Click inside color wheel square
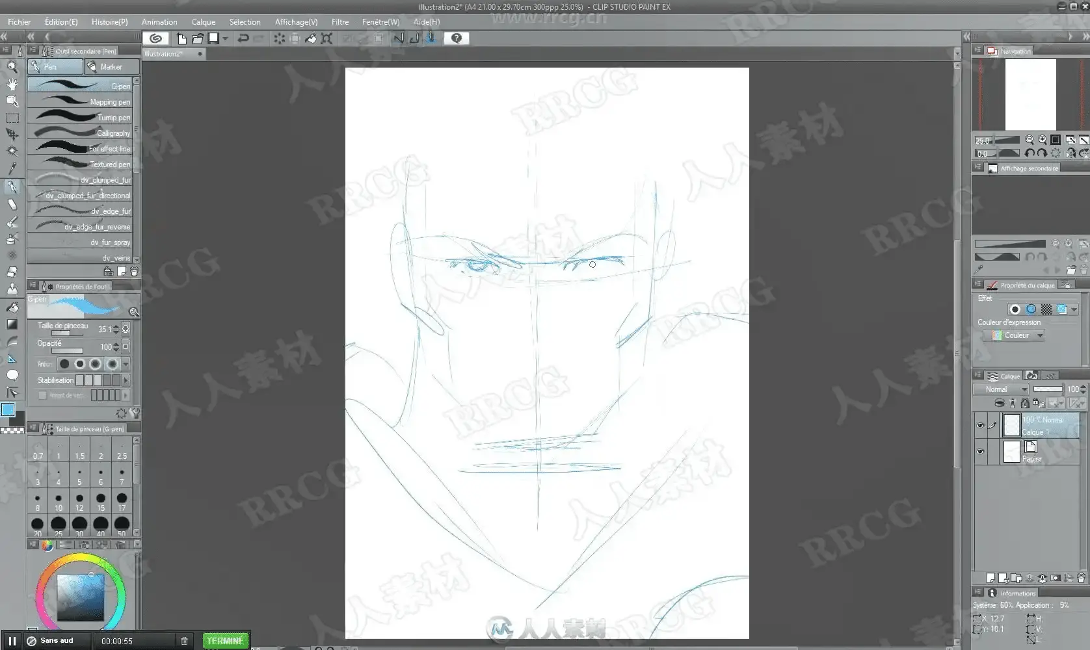The width and height of the screenshot is (1090, 650). (x=81, y=598)
